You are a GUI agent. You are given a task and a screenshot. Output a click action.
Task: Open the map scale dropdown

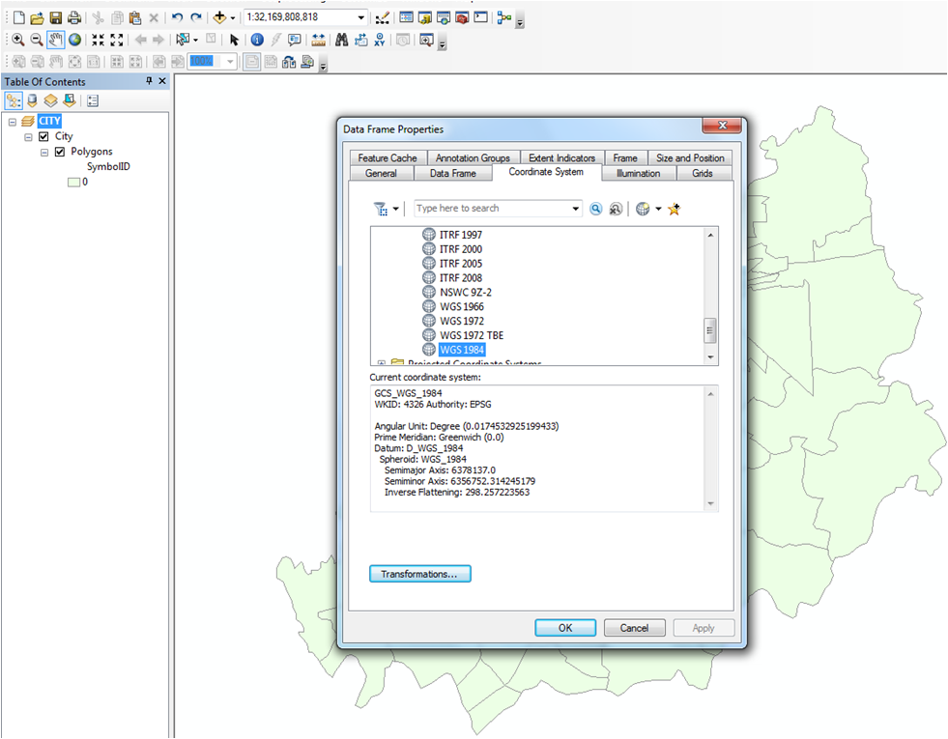361,17
